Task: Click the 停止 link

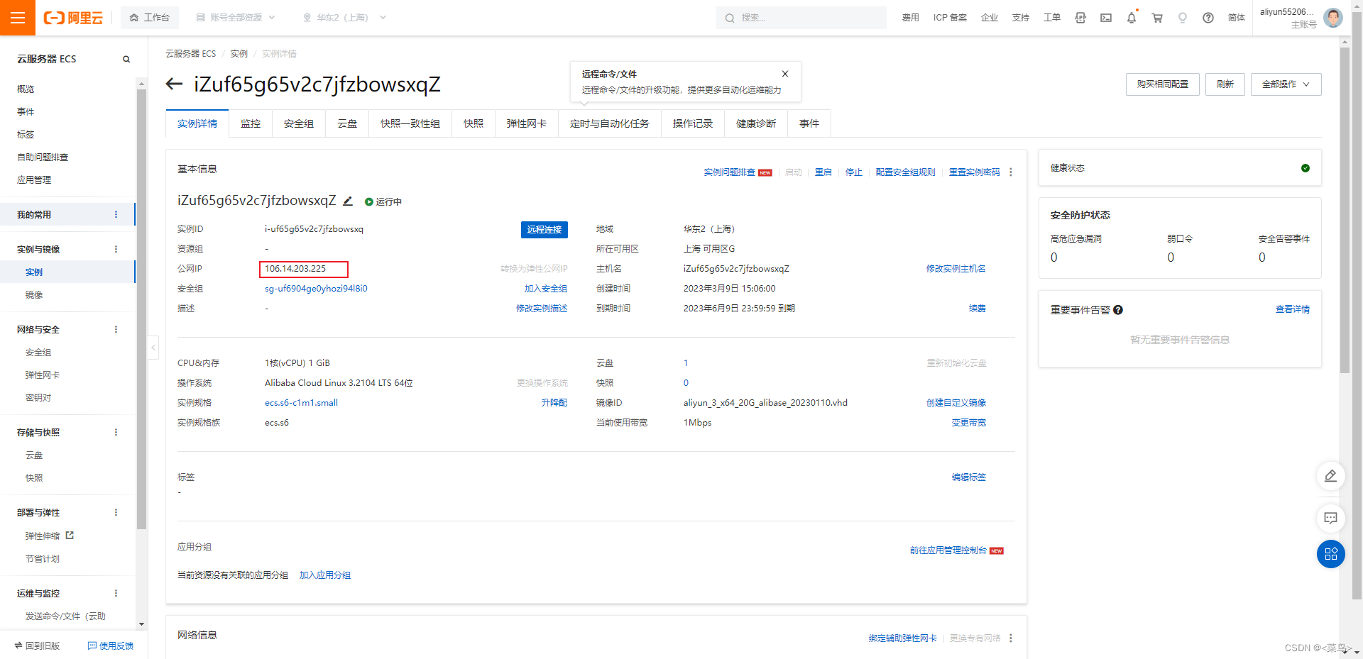Action: [x=854, y=172]
